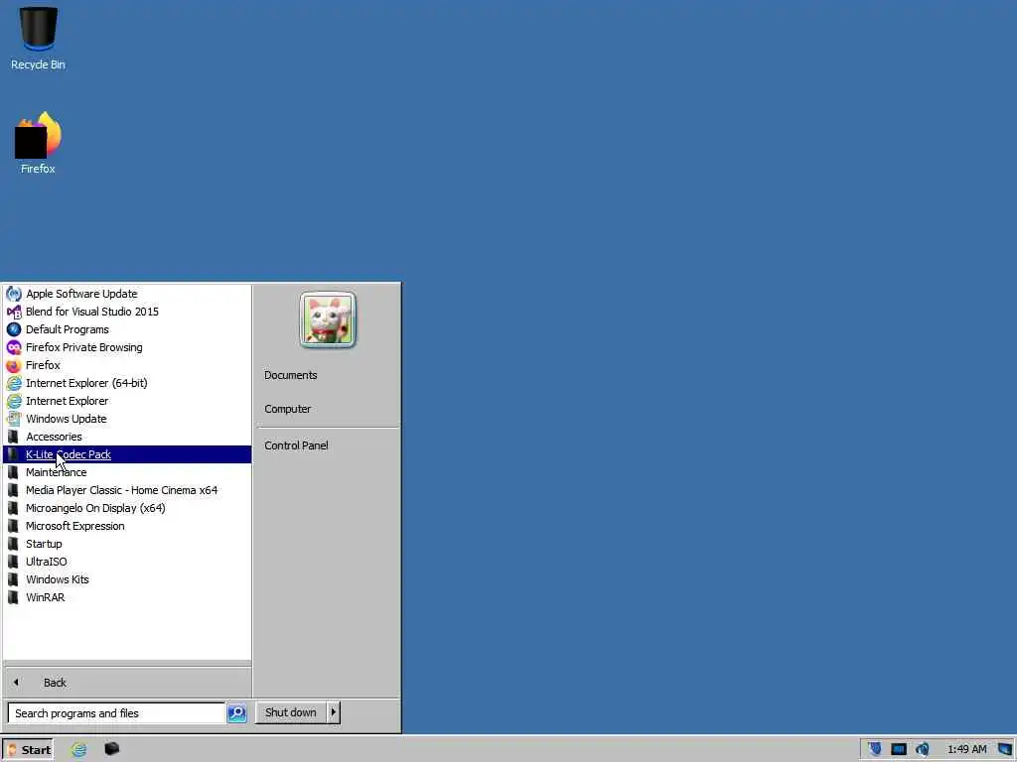Click the Apple Software Update icon

point(14,294)
